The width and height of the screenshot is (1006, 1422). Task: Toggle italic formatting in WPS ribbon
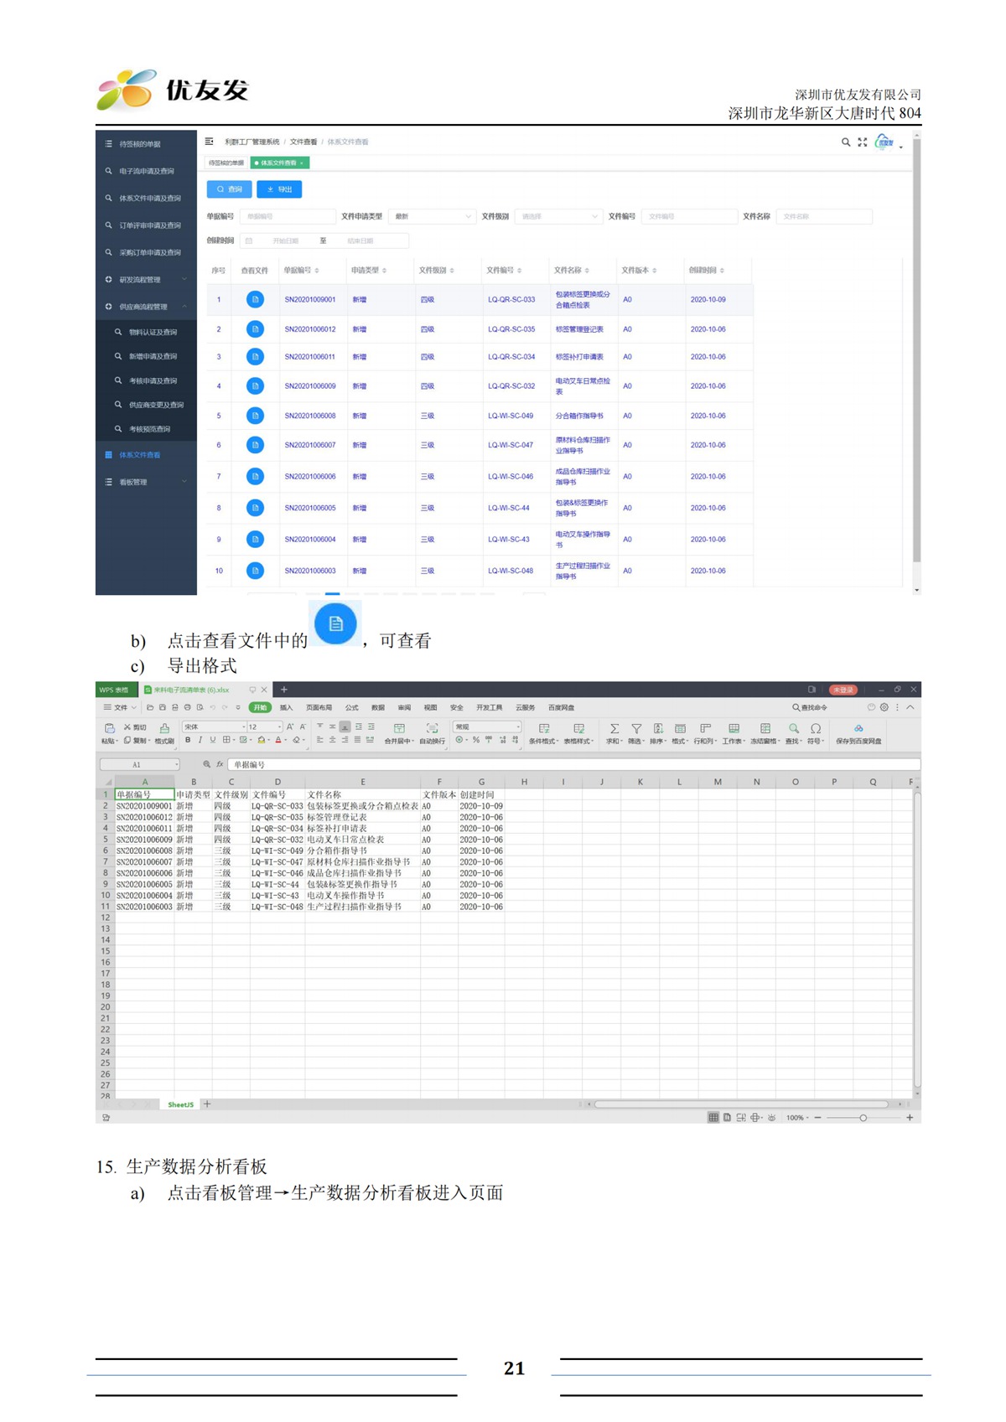point(200,740)
